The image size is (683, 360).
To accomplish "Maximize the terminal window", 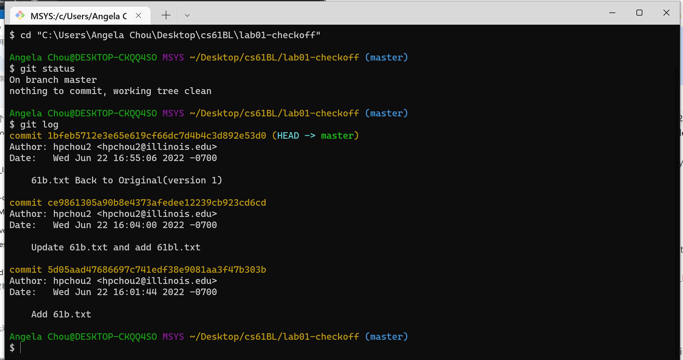I will point(639,13).
